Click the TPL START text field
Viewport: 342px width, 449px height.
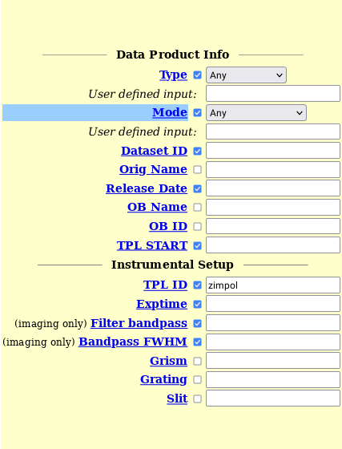pos(273,245)
